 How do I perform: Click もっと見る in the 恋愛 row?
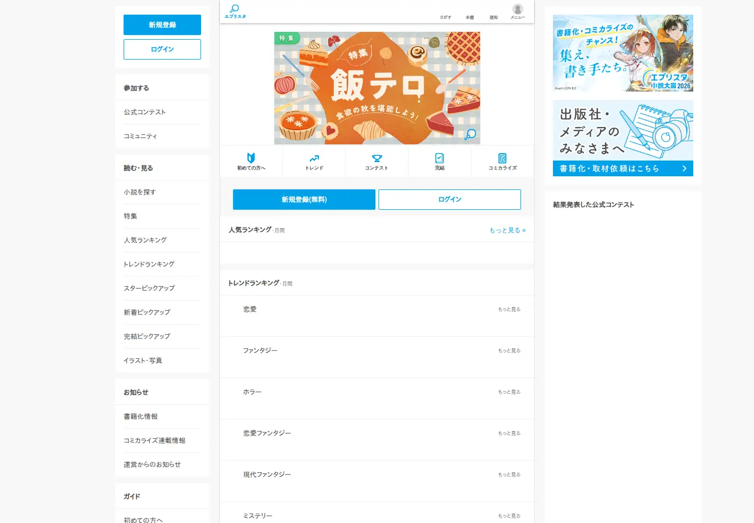click(509, 309)
